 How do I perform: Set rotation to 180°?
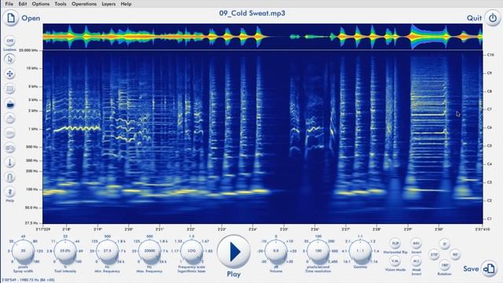[x=444, y=266]
